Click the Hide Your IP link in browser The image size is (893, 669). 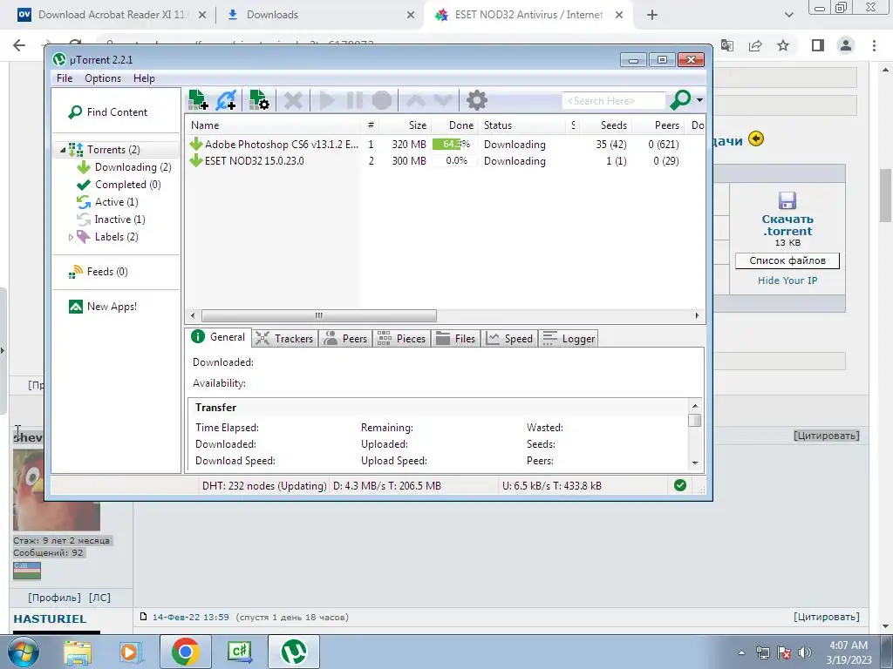click(787, 280)
